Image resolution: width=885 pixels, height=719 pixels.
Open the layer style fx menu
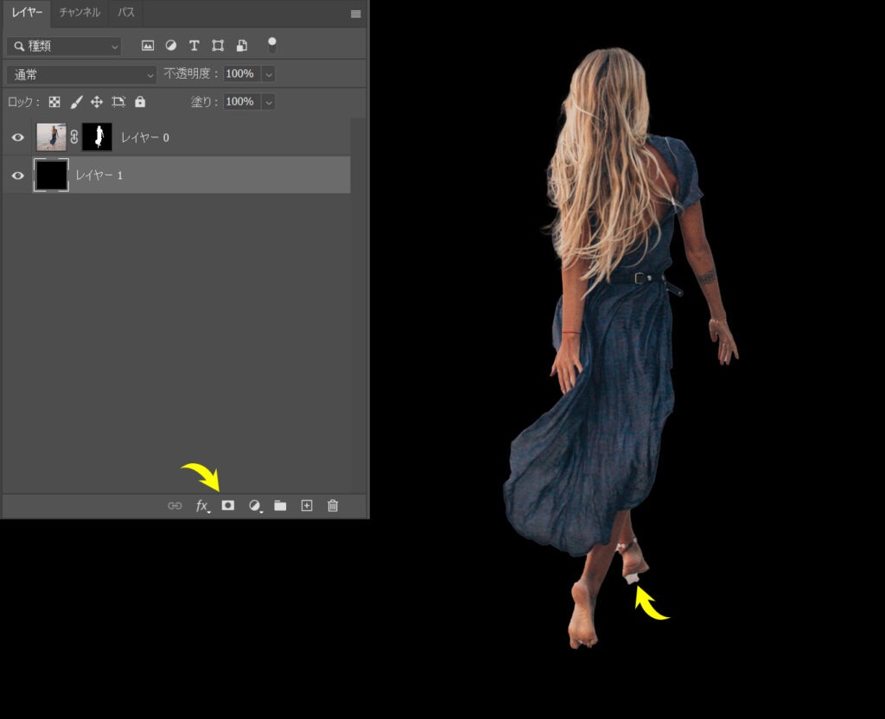(202, 506)
